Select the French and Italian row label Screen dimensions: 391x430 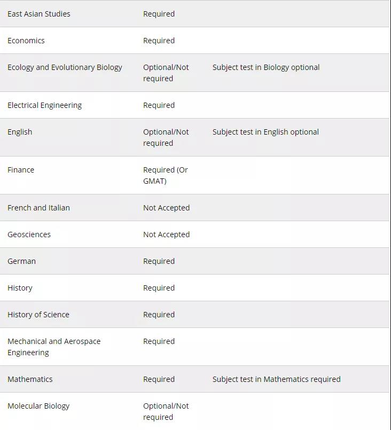click(38, 208)
